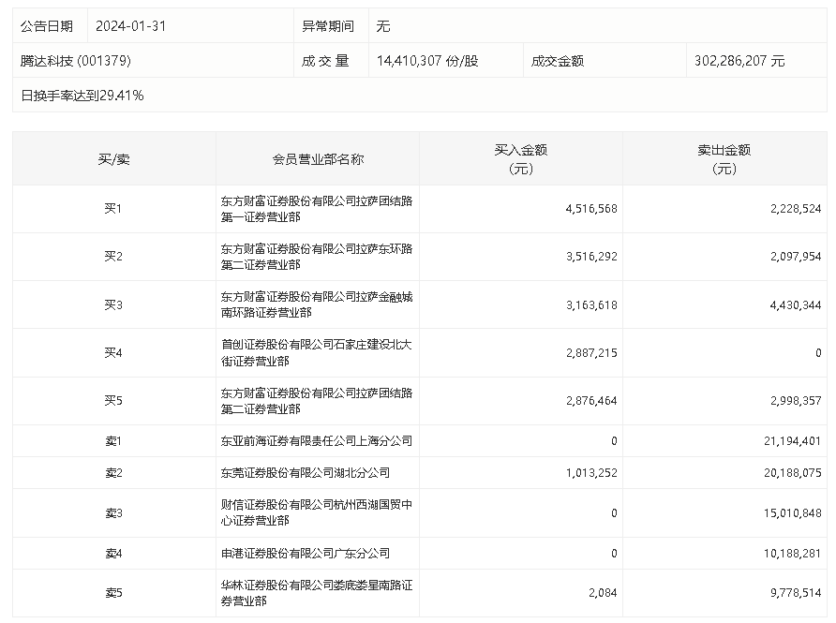Select the 卖出金额 column header
This screenshot has width=836, height=623.
tap(724, 159)
